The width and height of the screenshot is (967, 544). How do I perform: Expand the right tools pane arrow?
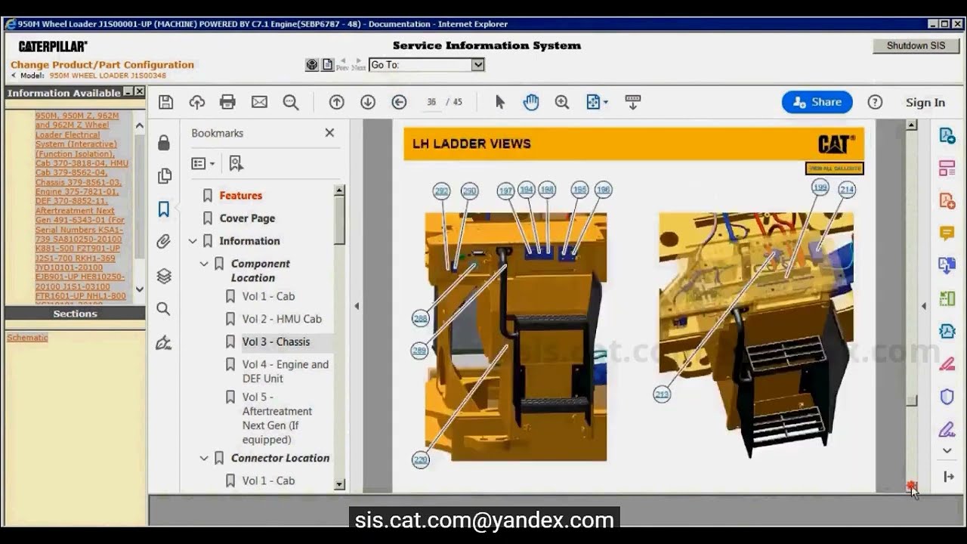click(924, 306)
